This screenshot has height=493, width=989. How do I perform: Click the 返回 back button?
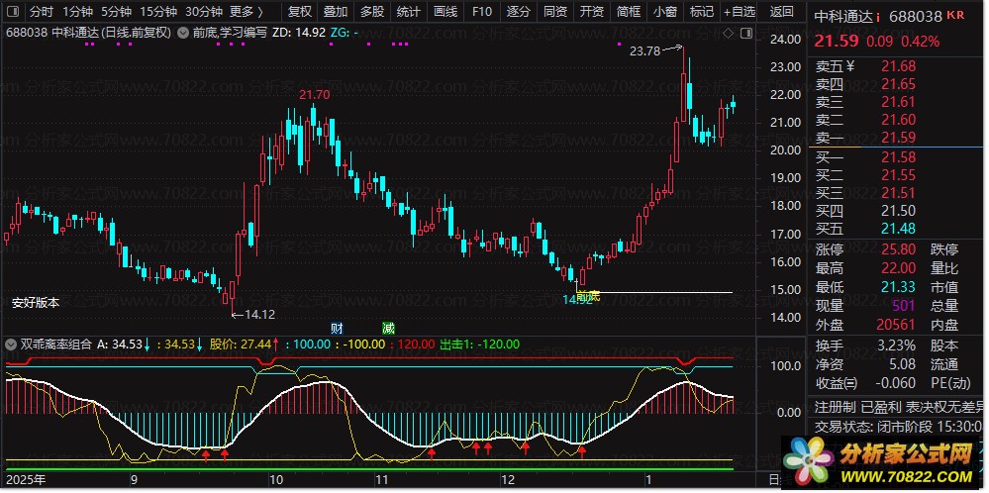pos(782,12)
